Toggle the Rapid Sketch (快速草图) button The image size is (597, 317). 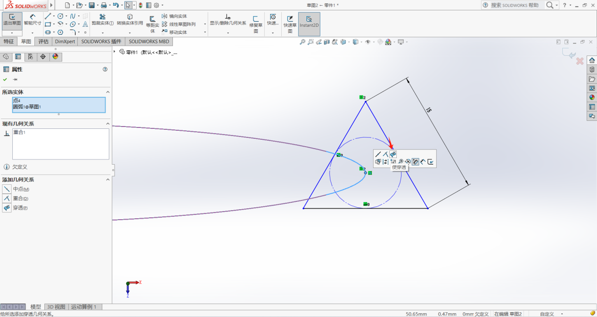[x=290, y=22]
